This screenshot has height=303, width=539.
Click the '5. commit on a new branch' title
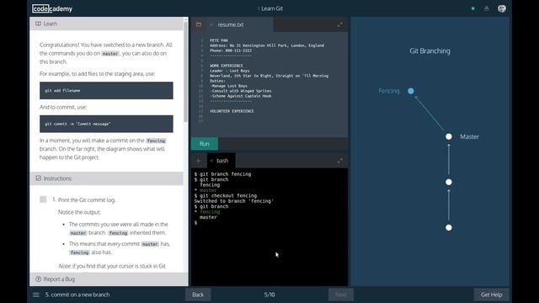point(77,295)
